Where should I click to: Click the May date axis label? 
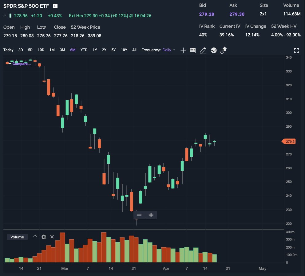pos(262,268)
